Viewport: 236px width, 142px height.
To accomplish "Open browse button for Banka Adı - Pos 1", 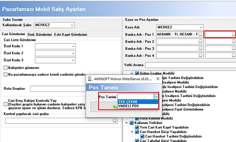I will (x=200, y=34).
